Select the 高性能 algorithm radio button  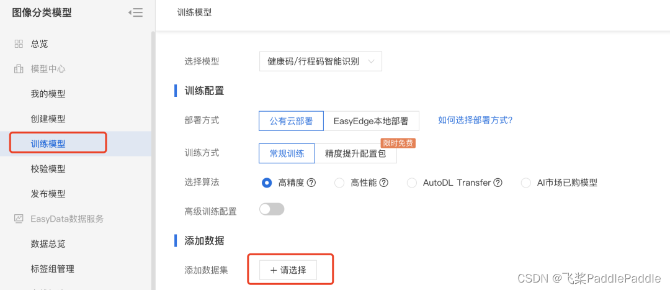tap(339, 183)
